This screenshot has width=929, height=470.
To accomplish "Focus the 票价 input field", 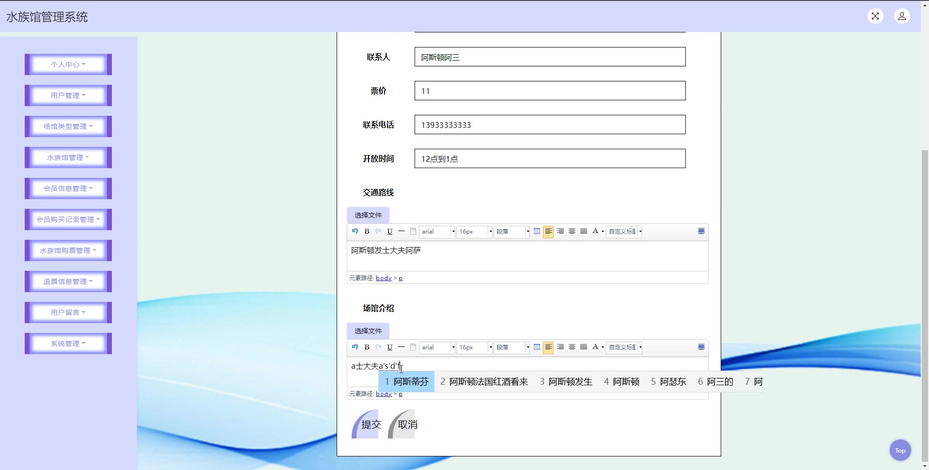I will (550, 91).
